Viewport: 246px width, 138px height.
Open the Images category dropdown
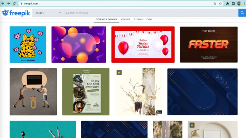[x=48, y=13]
